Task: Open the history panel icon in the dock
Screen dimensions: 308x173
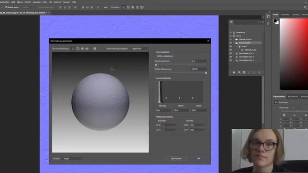Action: pos(268,16)
